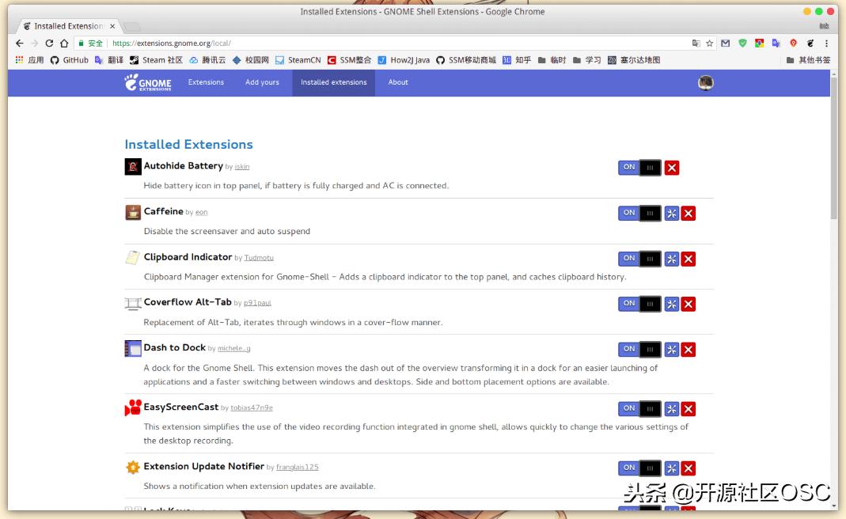Click the Autohide Battery extension icon
846x519 pixels.
[x=133, y=167]
